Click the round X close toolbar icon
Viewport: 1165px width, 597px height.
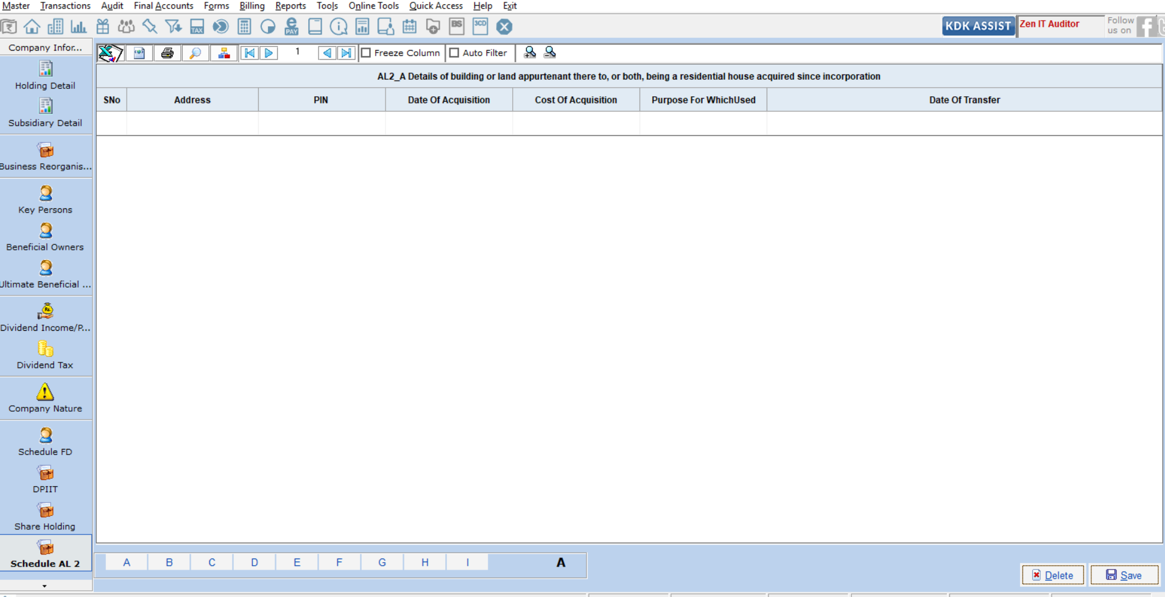(x=504, y=26)
